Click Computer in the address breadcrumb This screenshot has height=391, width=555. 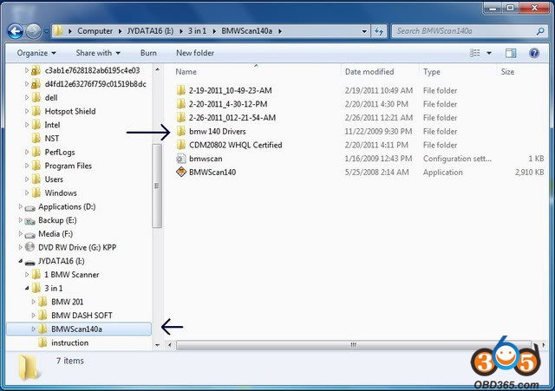(x=95, y=31)
